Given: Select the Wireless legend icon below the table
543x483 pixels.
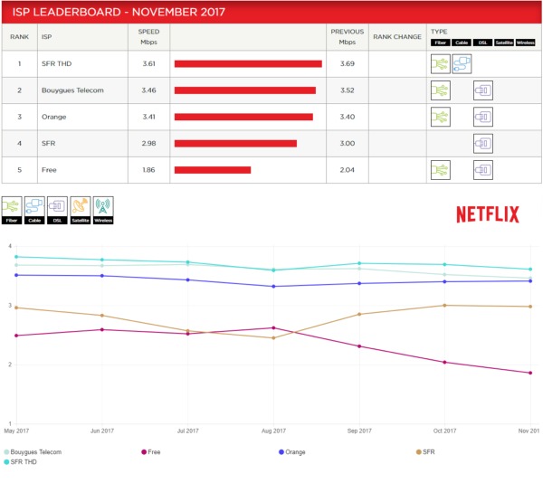Looking at the screenshot, I should pyautogui.click(x=103, y=211).
